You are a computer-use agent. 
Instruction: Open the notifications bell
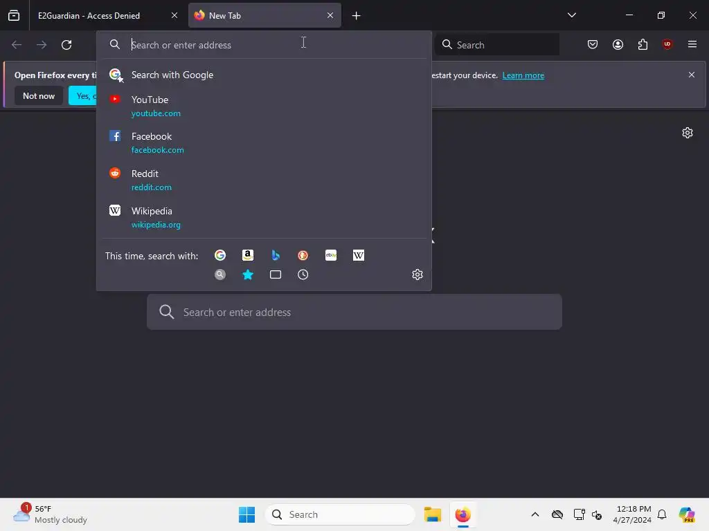pyautogui.click(x=662, y=514)
